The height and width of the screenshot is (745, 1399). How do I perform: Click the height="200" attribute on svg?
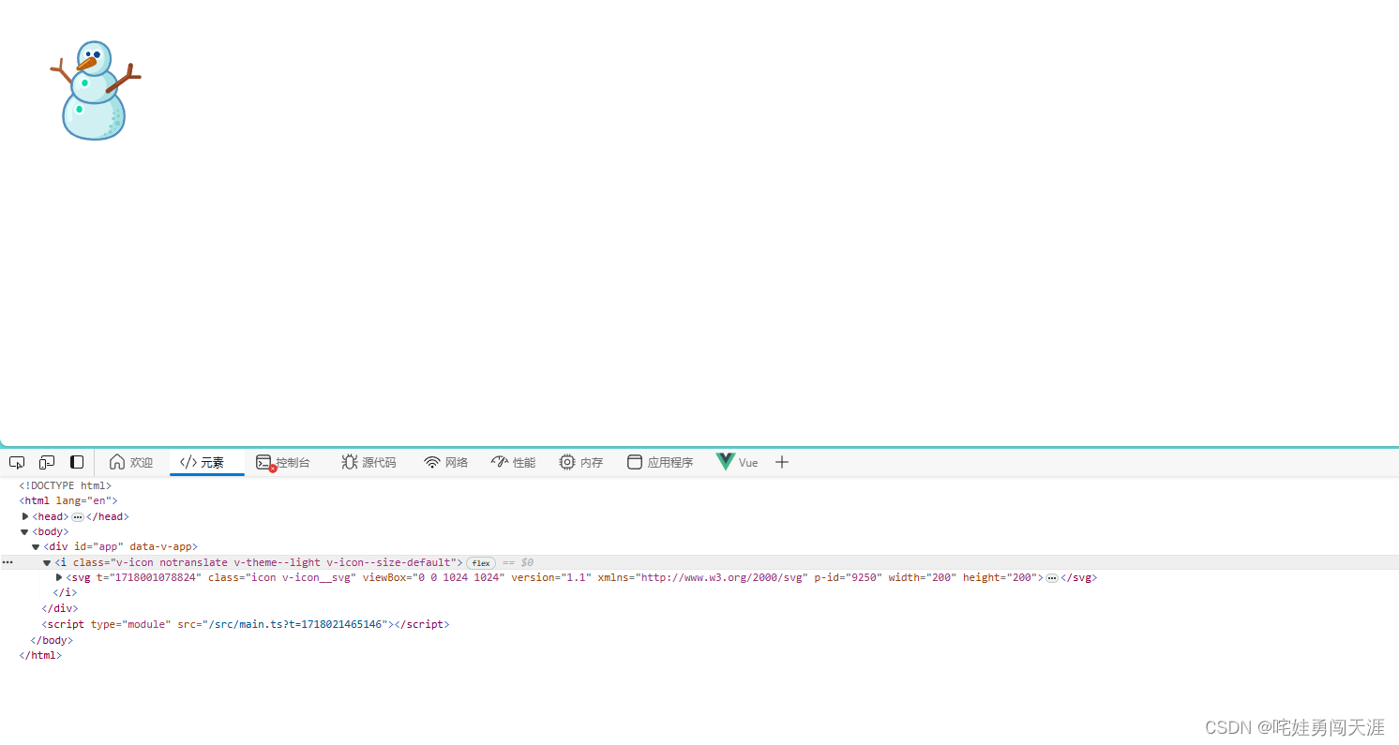(1000, 577)
